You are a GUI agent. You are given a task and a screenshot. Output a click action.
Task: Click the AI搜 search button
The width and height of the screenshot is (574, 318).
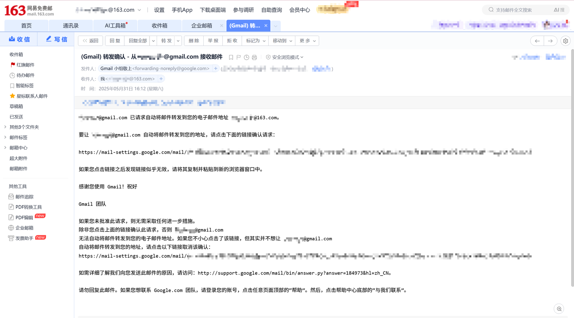point(559,10)
